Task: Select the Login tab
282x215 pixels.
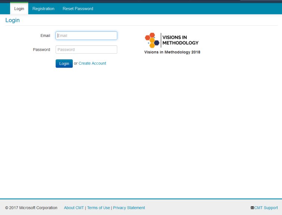Action: pos(19,9)
